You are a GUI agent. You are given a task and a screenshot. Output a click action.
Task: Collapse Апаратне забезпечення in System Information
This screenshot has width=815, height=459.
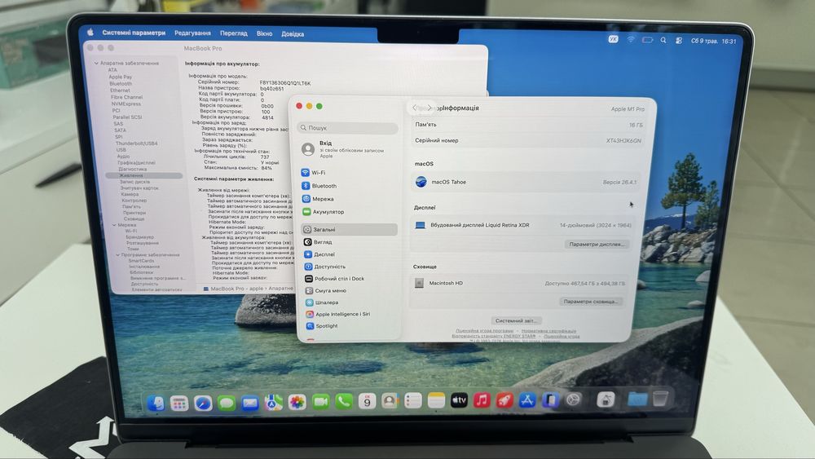pos(96,63)
